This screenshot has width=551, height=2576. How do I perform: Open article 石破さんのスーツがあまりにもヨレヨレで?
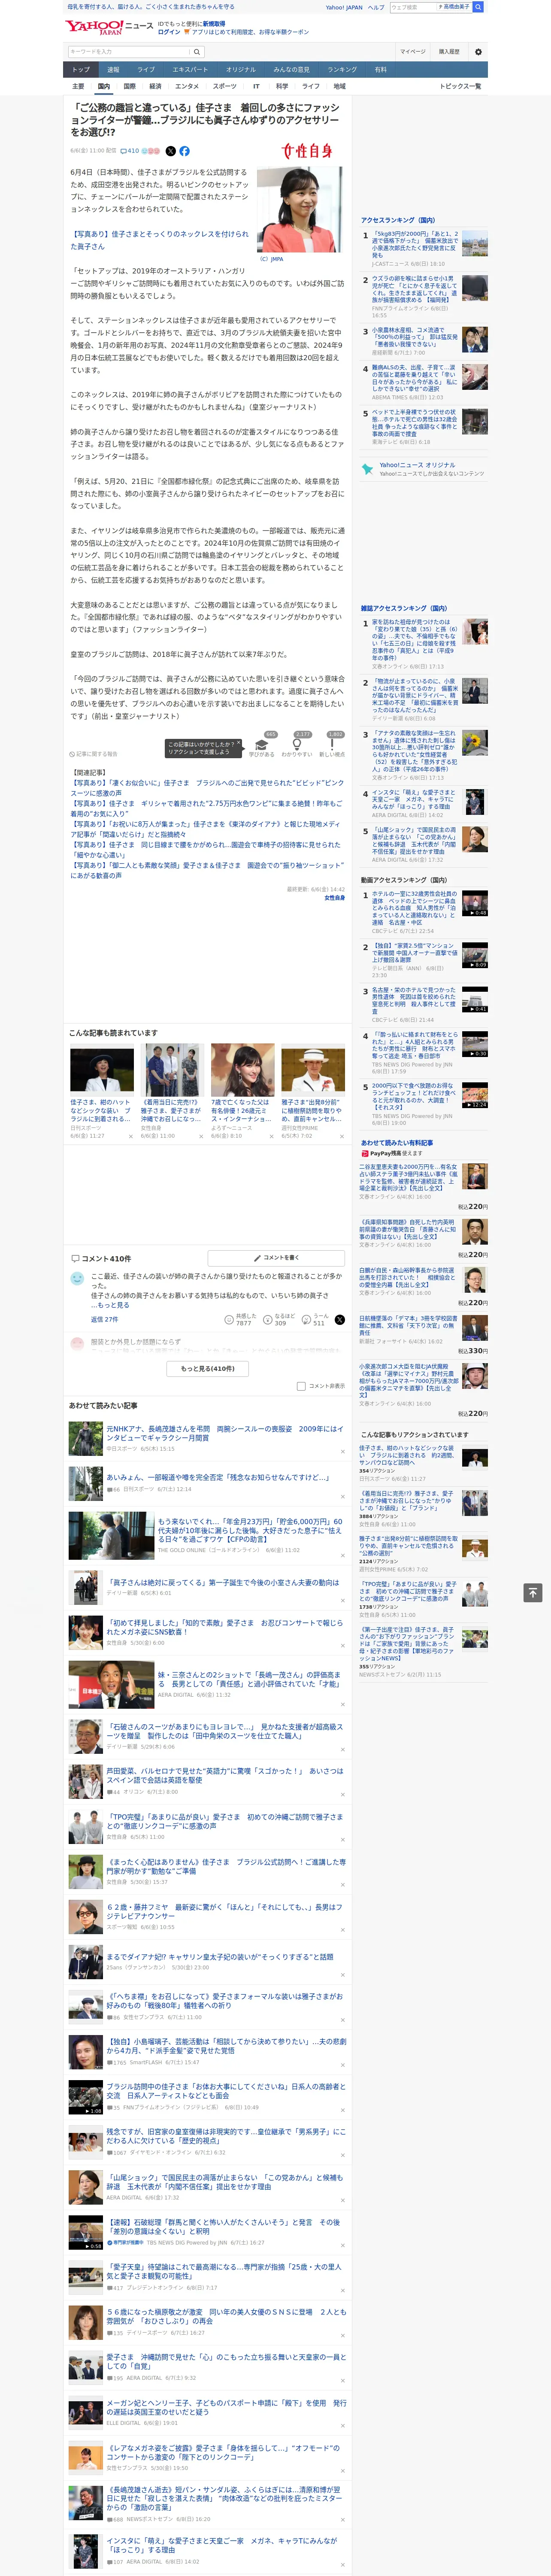225,1732
